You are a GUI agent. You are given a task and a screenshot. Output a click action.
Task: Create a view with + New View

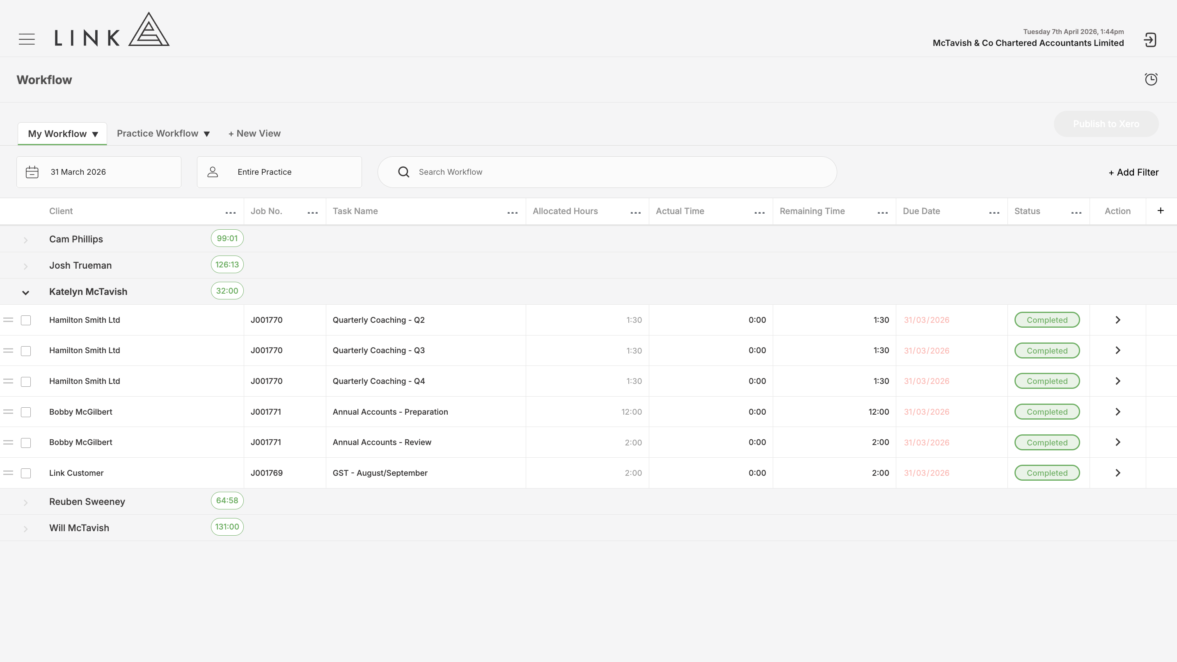(x=254, y=133)
